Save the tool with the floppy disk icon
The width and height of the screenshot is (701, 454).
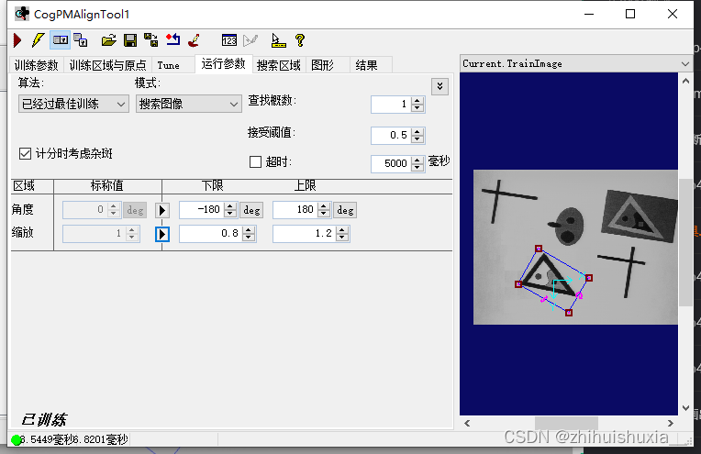130,40
